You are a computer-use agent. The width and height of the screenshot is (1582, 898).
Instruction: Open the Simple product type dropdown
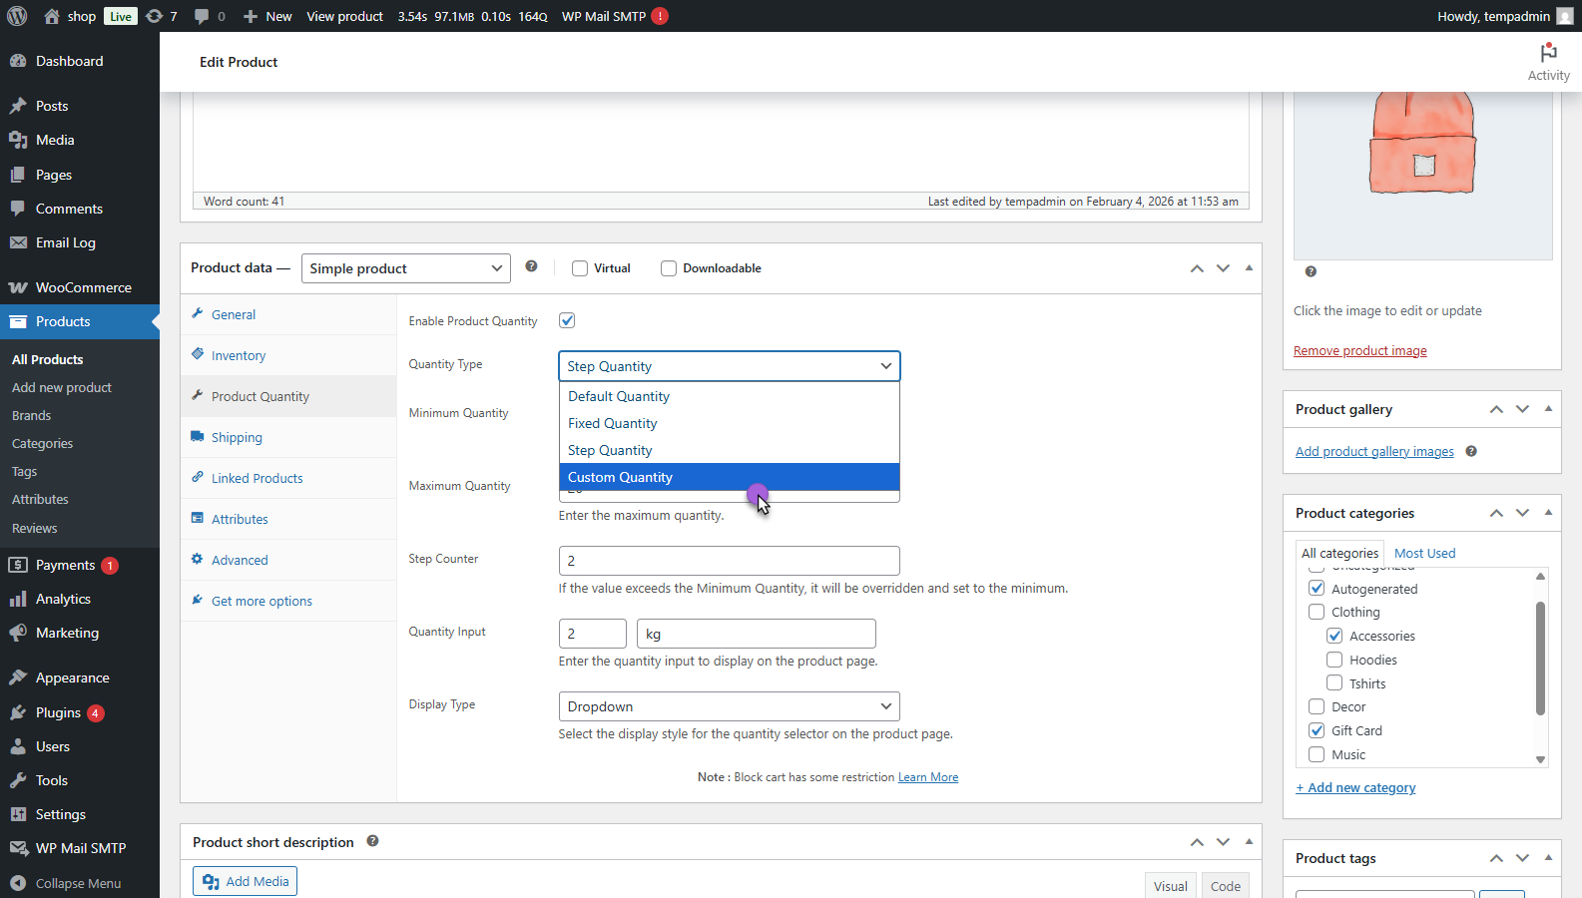tap(405, 268)
